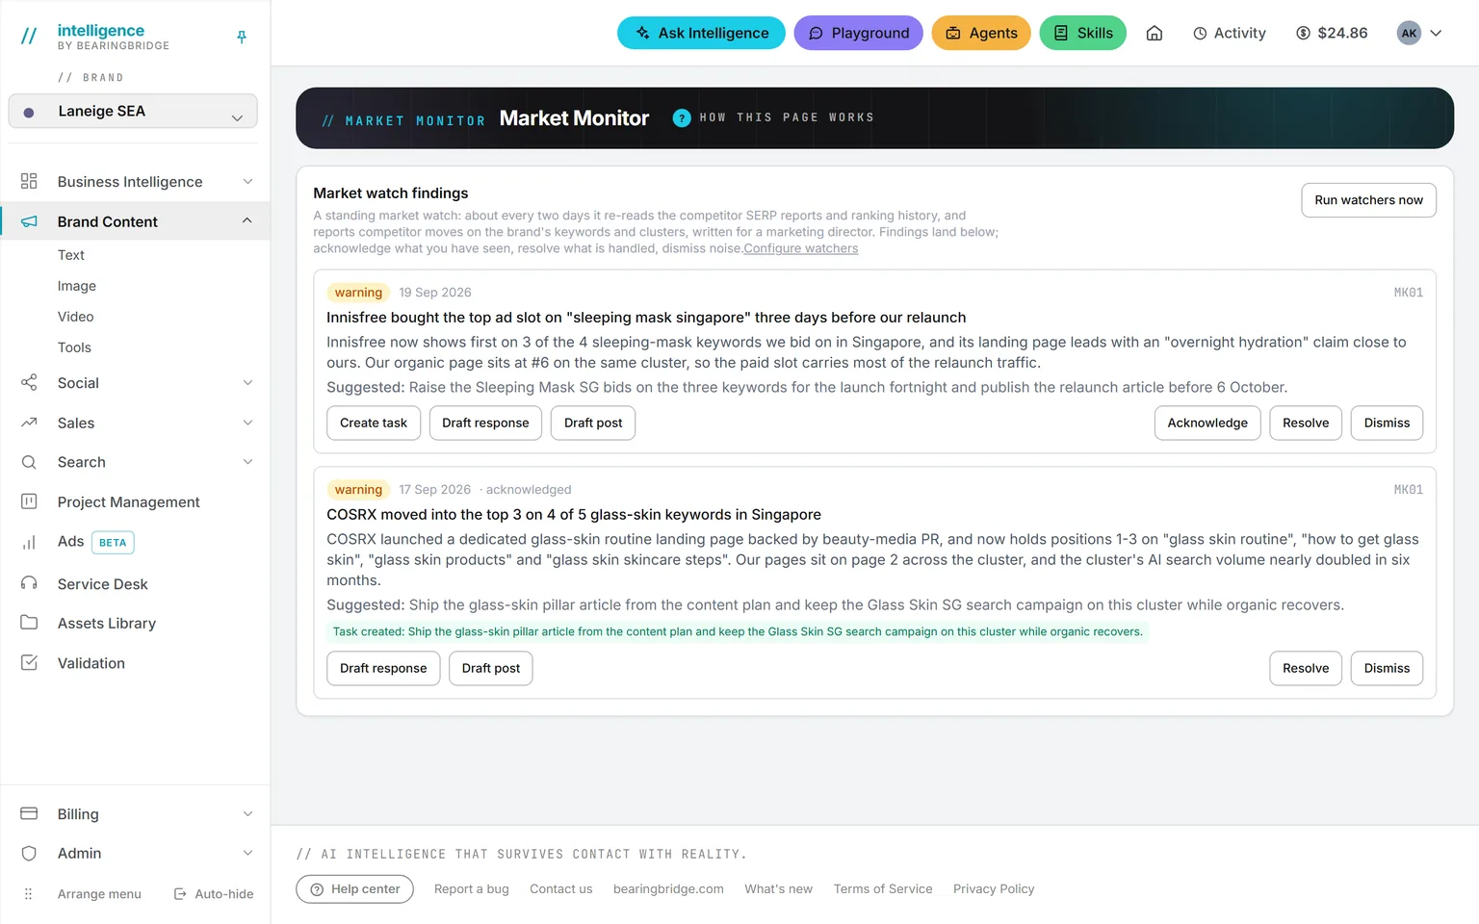Open the Skills tab

click(x=1082, y=33)
